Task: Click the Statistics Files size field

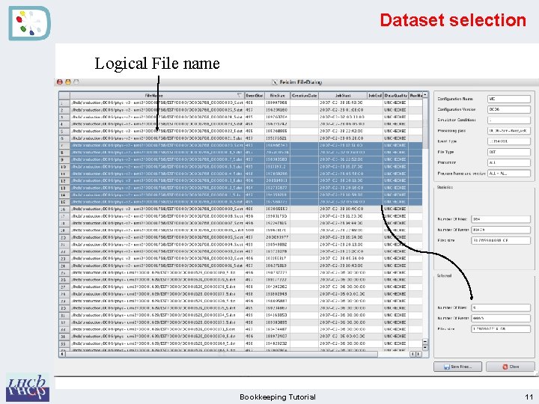Action: (501, 240)
